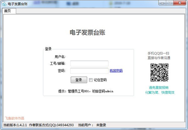Minimize the 电子发票台账 window
Image resolution: width=188 pixels, height=130 pixels.
coord(162,3)
